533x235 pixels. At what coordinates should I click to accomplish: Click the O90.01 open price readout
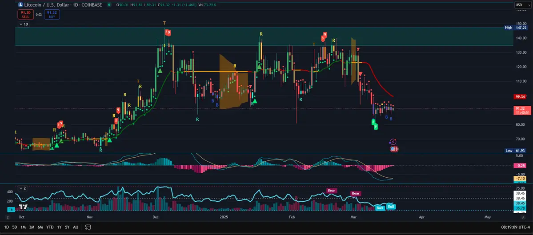click(x=122, y=5)
